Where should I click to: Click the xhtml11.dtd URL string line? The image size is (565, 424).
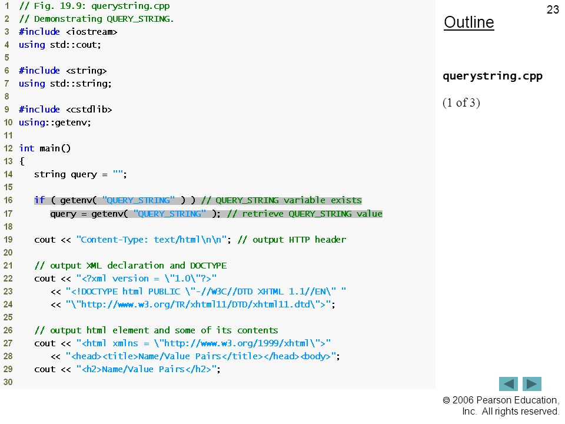[193, 304]
